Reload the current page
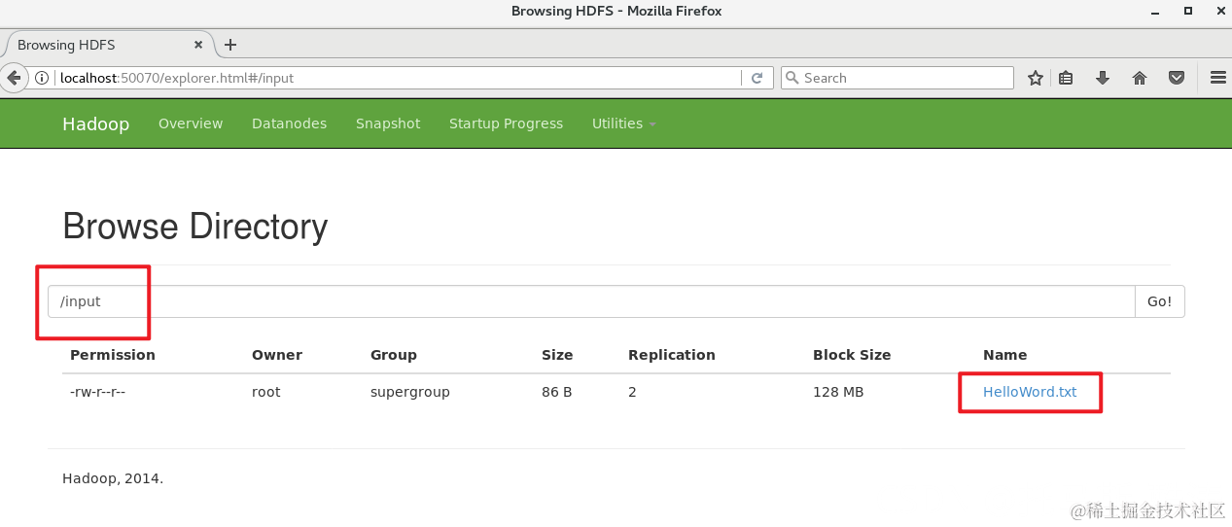Viewport: 1232px width, 527px height. point(757,78)
